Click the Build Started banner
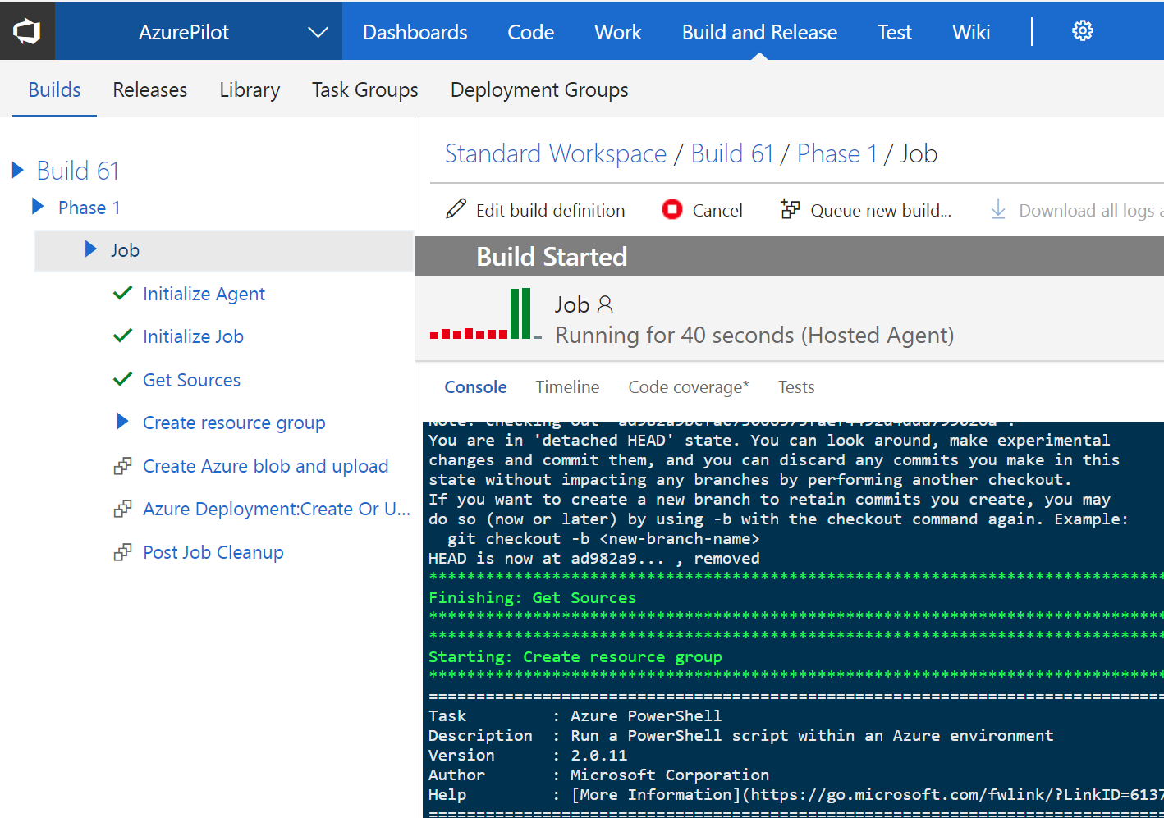 point(790,257)
